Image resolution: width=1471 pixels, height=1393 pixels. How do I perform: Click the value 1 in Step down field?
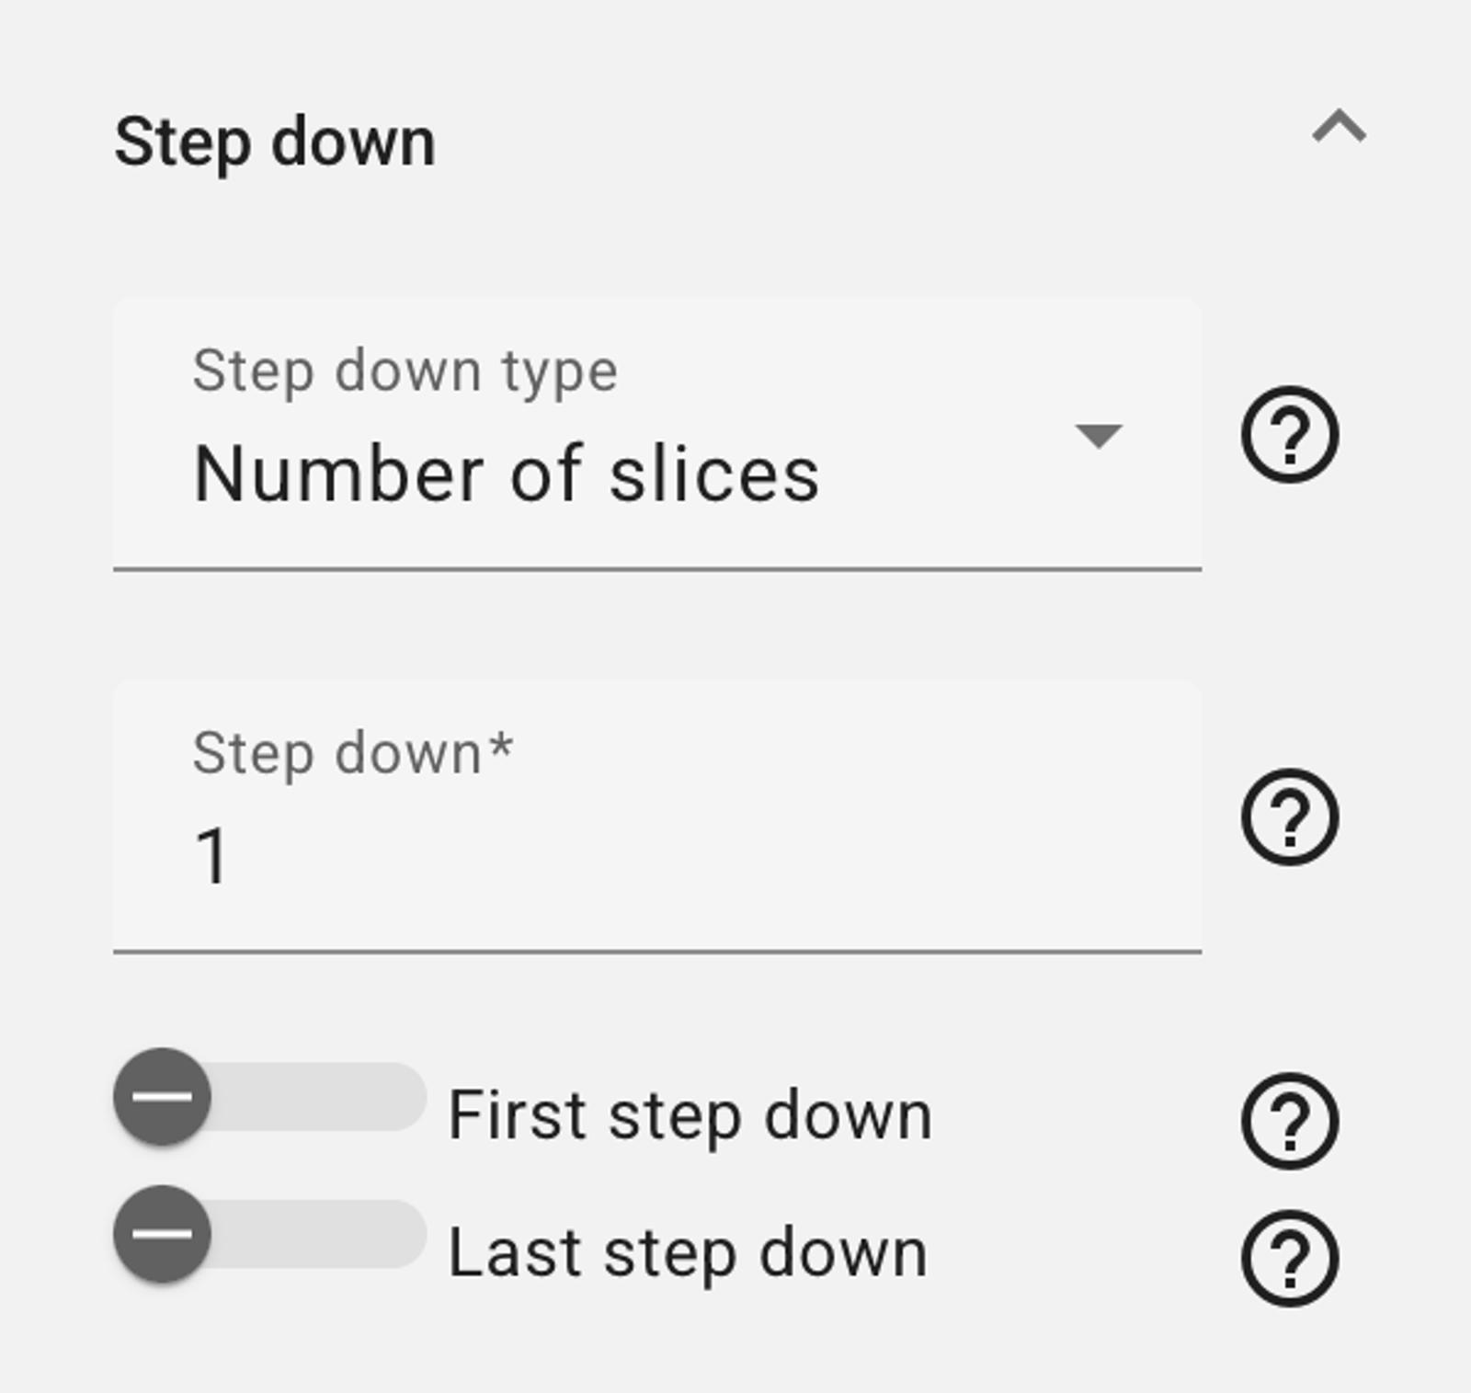click(211, 856)
